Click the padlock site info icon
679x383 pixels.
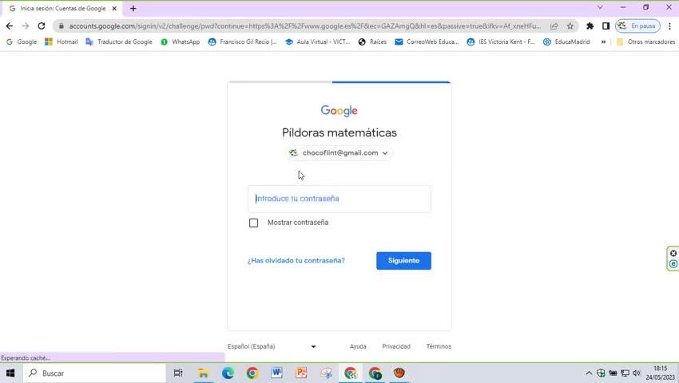[61, 26]
